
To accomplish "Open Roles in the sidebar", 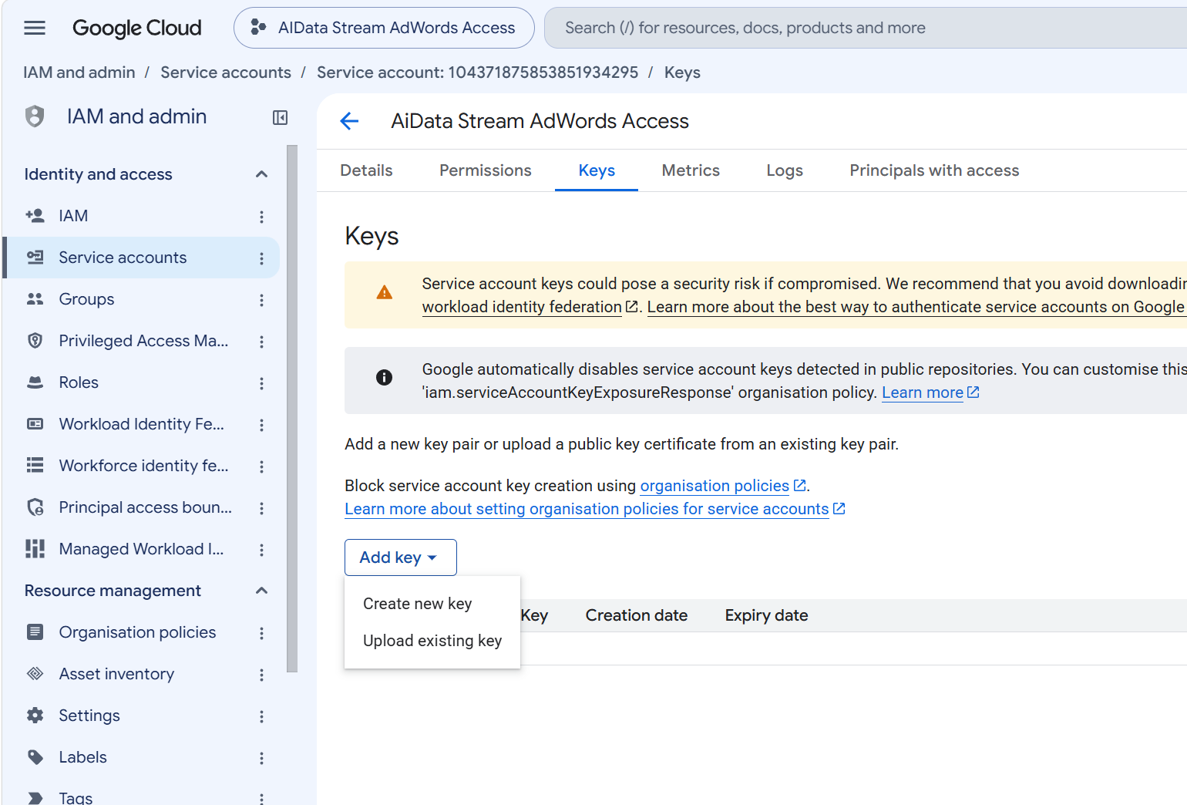I will point(79,382).
